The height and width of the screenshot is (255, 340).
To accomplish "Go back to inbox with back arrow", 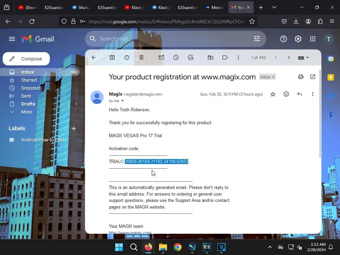I will pyautogui.click(x=94, y=57).
